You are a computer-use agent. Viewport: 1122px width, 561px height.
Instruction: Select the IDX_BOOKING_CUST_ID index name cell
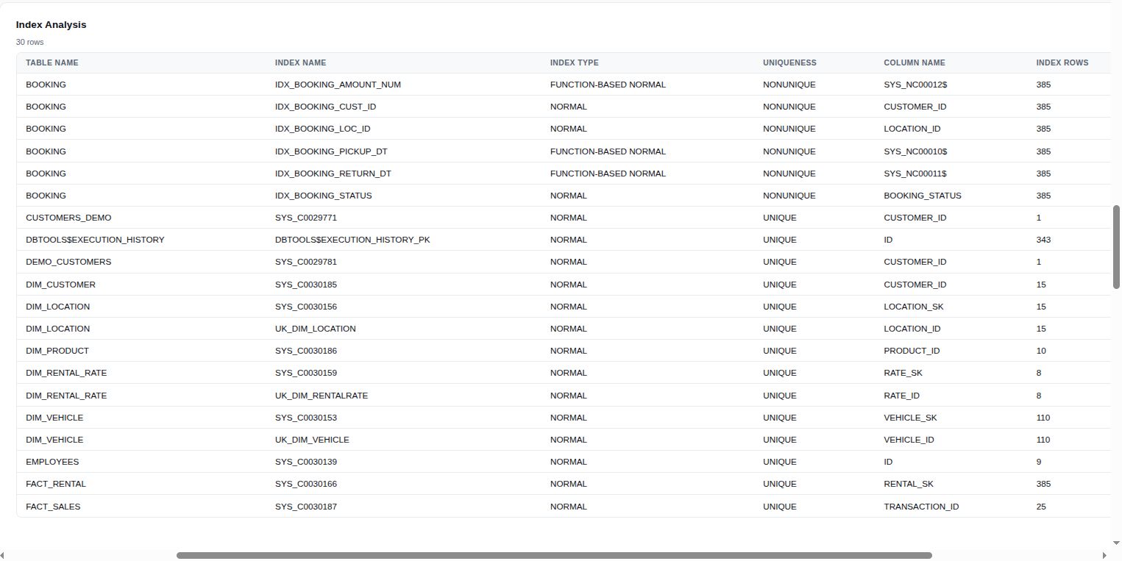click(326, 107)
